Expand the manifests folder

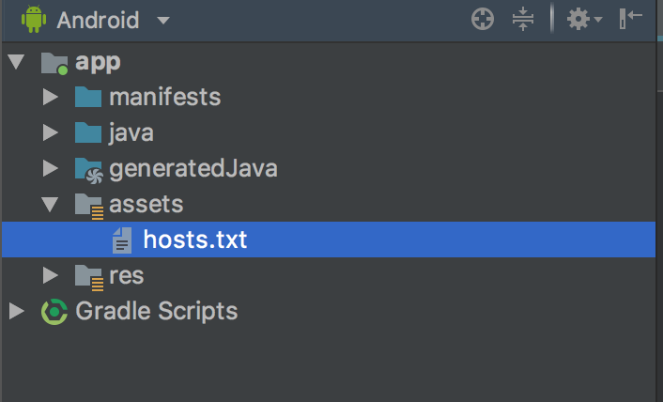pos(51,98)
